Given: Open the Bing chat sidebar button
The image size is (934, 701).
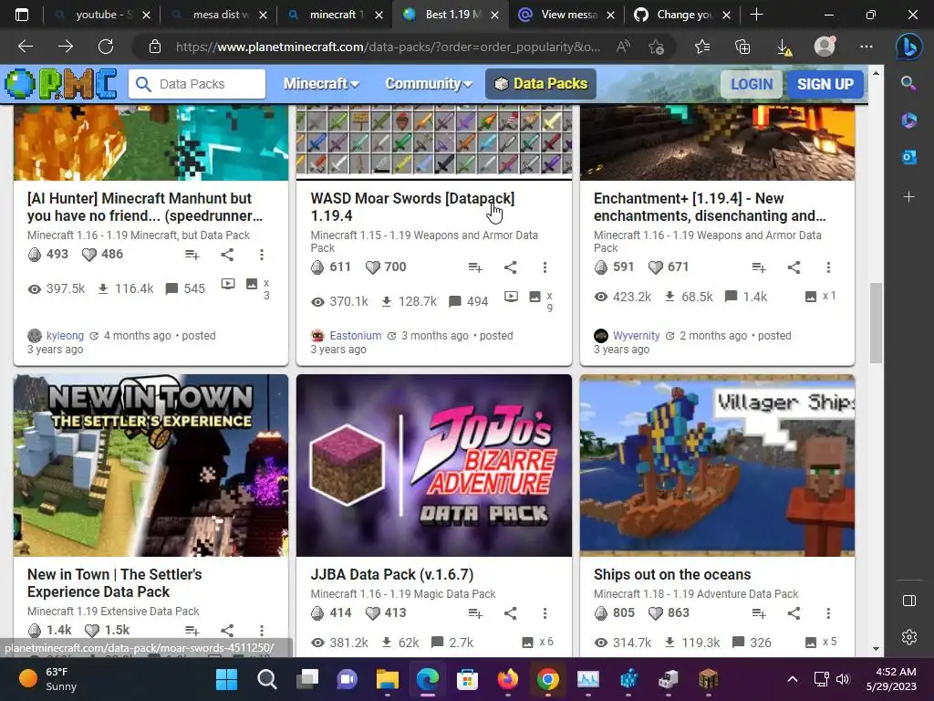Looking at the screenshot, I should click(x=908, y=47).
